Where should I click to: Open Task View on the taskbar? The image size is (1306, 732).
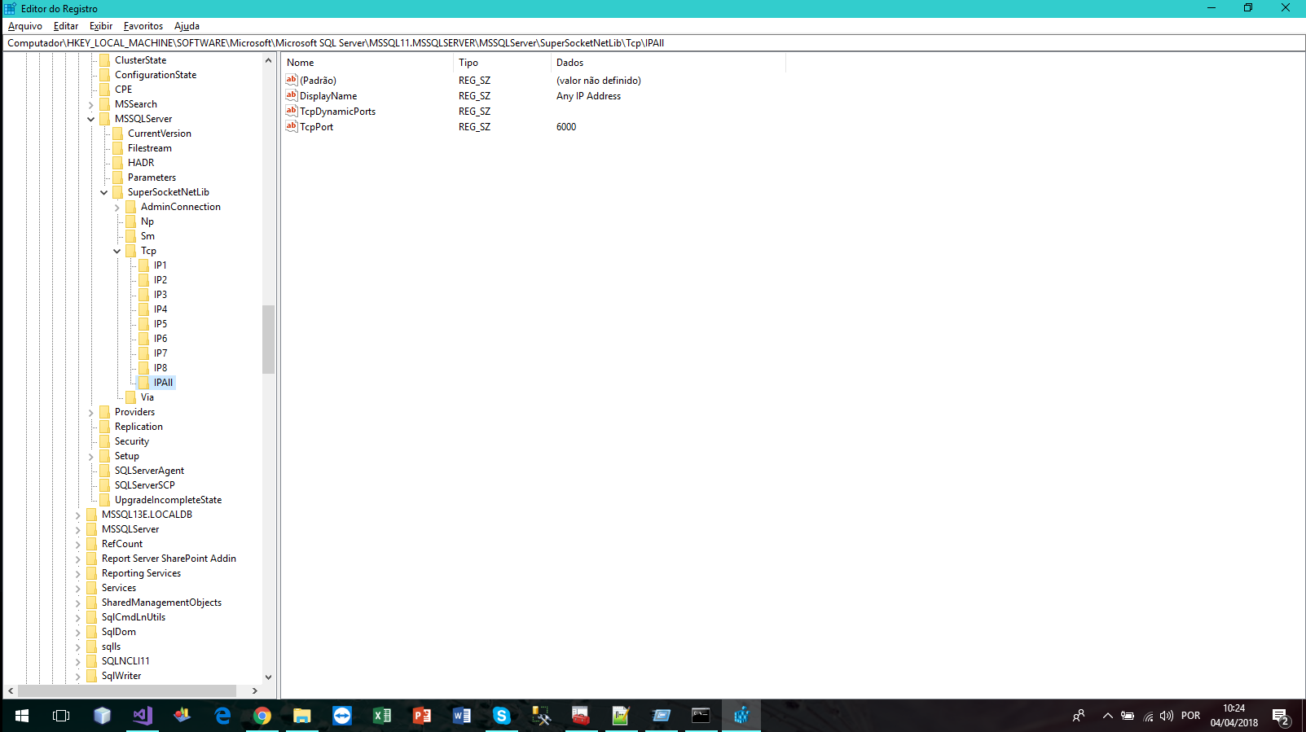(61, 716)
